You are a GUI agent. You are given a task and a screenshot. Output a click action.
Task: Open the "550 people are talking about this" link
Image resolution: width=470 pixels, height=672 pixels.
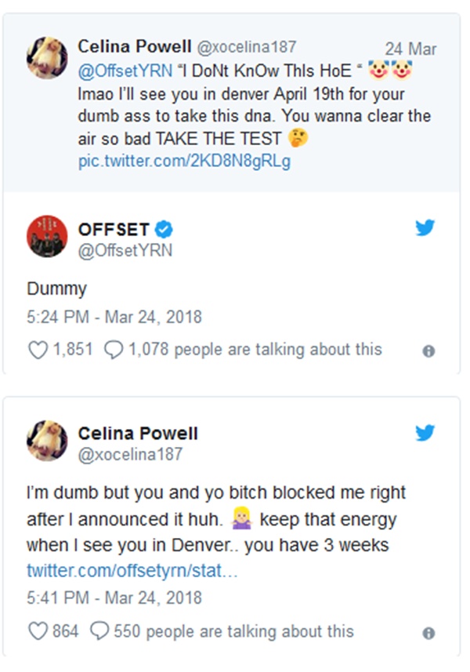pyautogui.click(x=234, y=631)
